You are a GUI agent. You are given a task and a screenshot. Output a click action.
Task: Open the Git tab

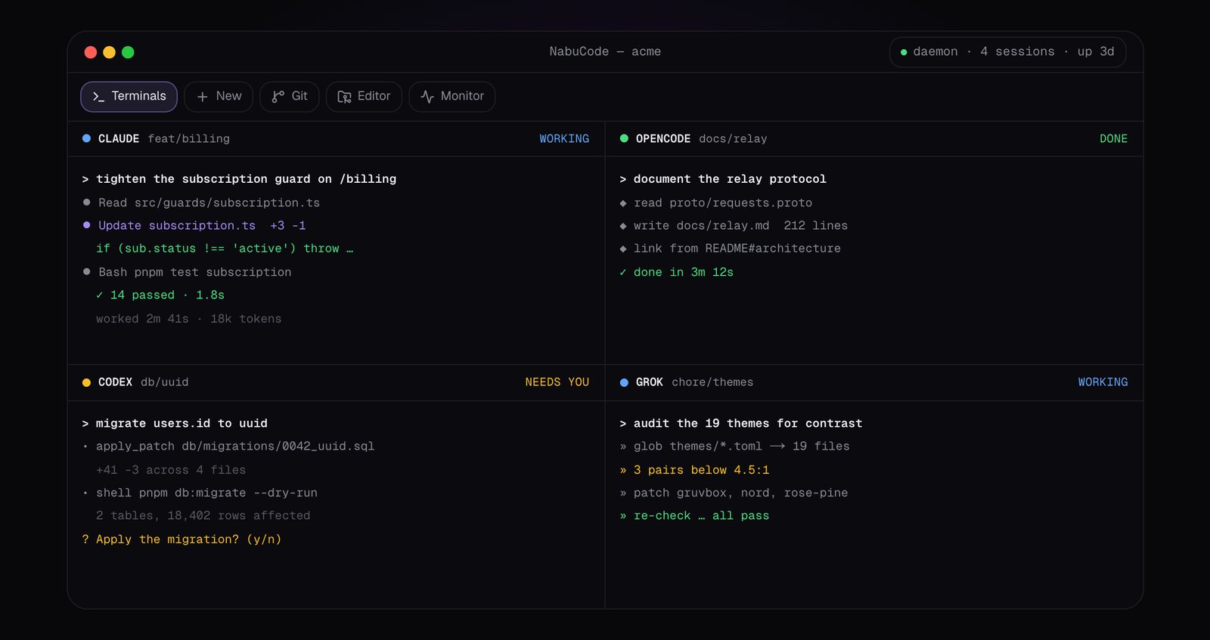[290, 97]
